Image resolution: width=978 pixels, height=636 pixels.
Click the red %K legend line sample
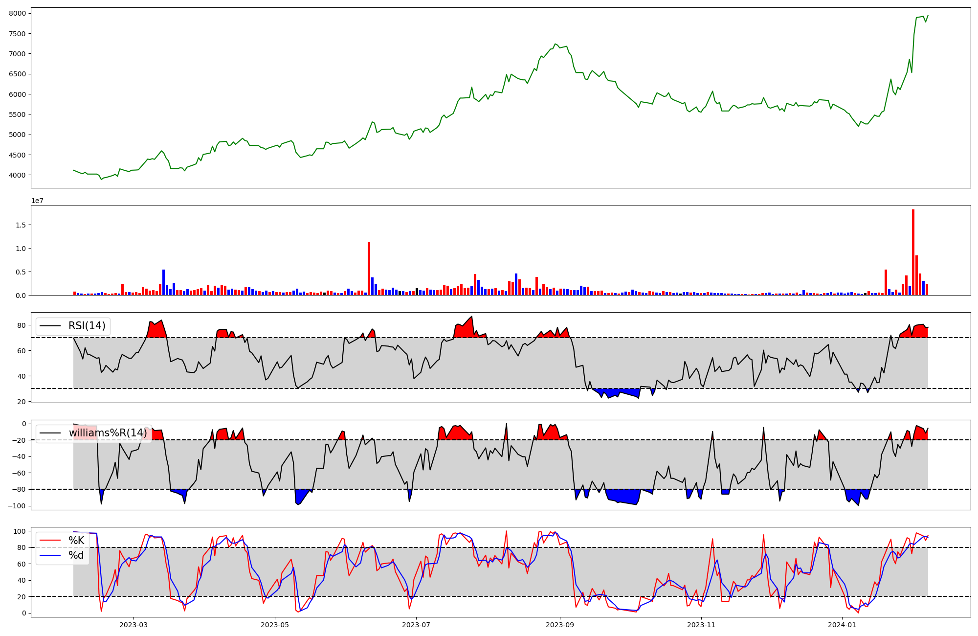pyautogui.click(x=50, y=541)
